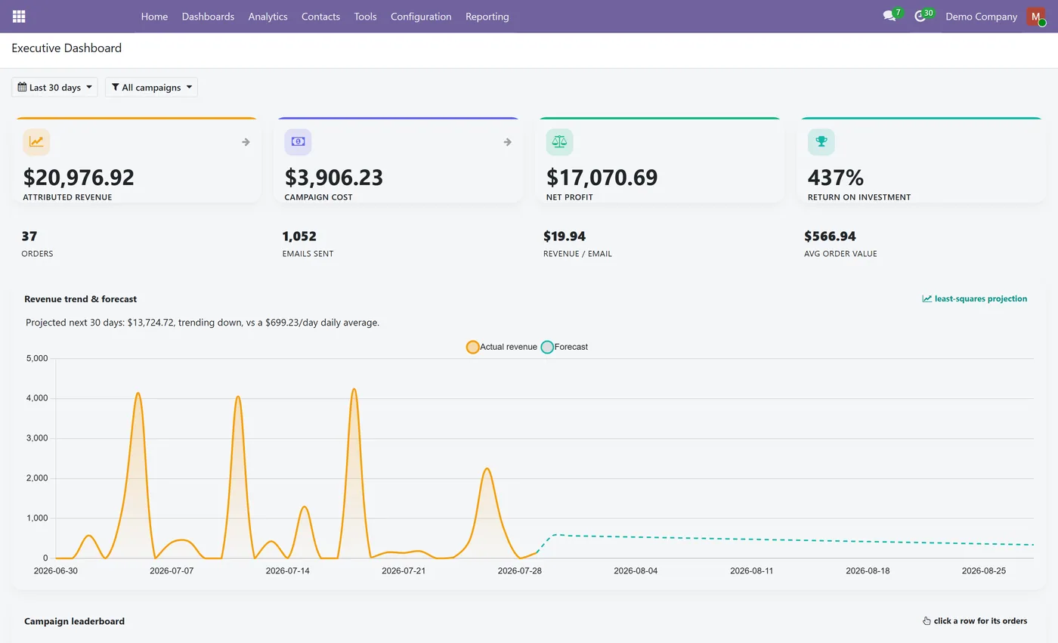Click the Attributed Revenue chart icon
Screen dimensions: 1058x643
pos(36,142)
